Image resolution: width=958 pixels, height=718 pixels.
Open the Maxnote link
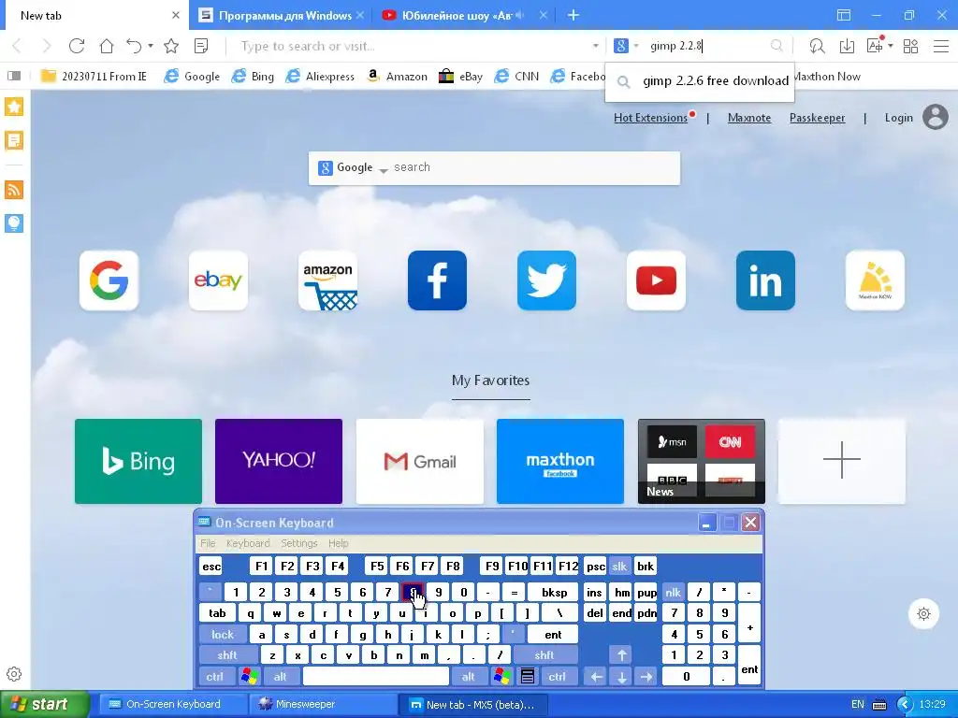[749, 118]
